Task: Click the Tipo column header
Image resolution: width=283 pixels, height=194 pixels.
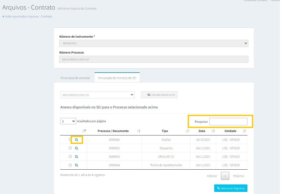Action: [x=165, y=131]
